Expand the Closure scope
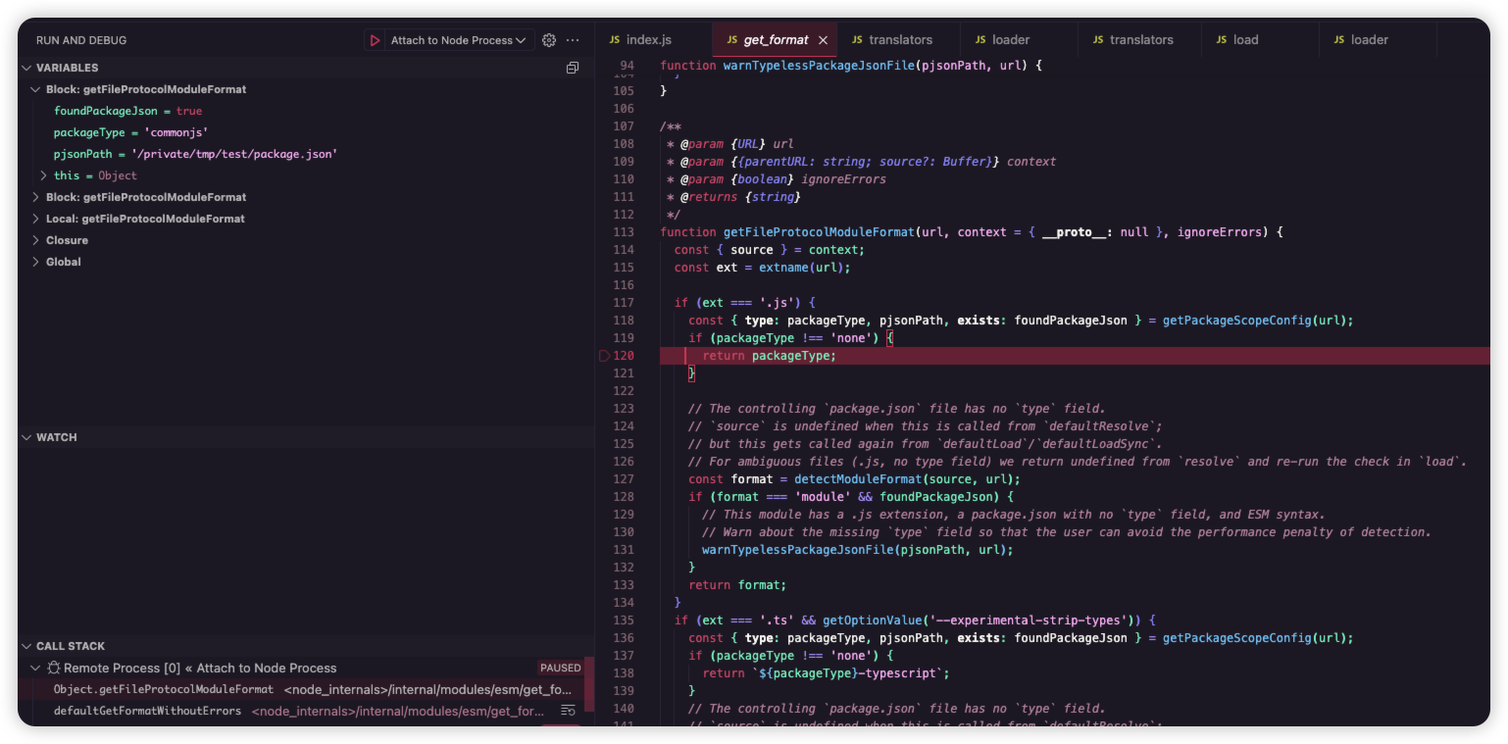This screenshot has width=1508, height=744. click(36, 240)
